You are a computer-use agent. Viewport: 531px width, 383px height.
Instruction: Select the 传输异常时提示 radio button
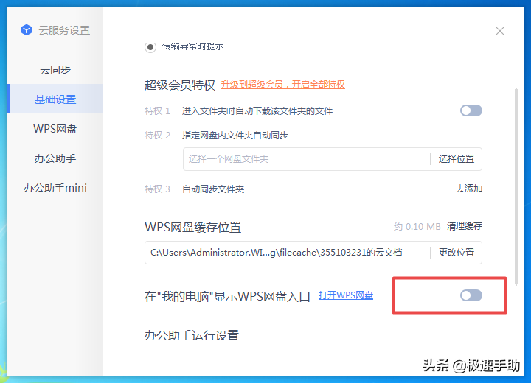[x=150, y=47]
